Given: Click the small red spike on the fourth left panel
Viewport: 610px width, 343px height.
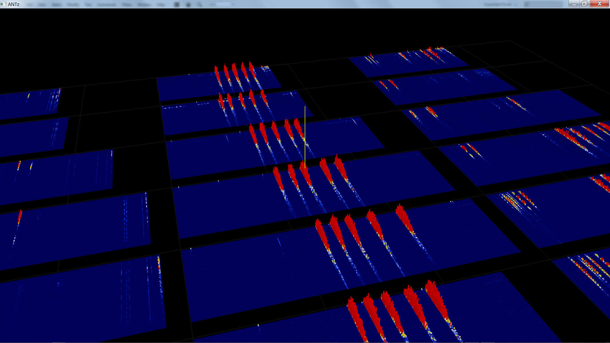Looking at the screenshot, I should (x=20, y=216).
